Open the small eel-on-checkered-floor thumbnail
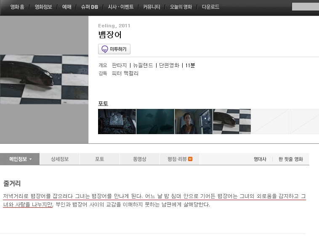 pos(232,122)
